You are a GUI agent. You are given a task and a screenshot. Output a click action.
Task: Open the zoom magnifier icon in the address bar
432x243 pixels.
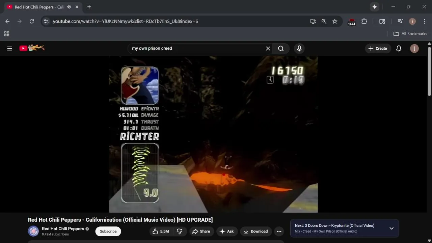[324, 21]
